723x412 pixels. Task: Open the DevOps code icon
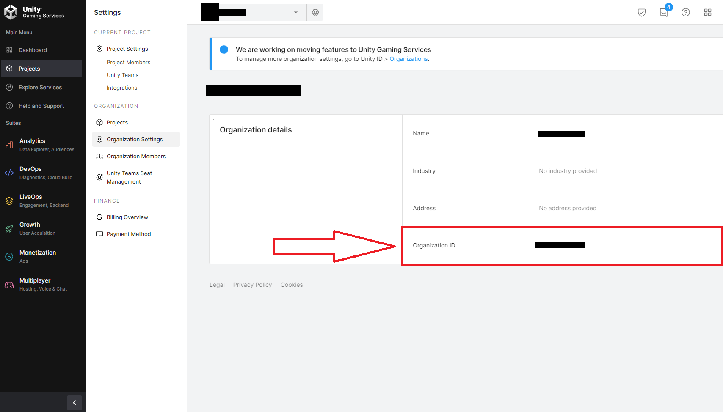coord(9,173)
